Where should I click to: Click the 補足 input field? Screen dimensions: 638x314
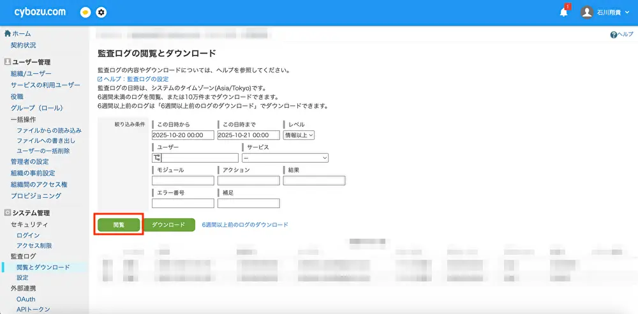point(249,203)
